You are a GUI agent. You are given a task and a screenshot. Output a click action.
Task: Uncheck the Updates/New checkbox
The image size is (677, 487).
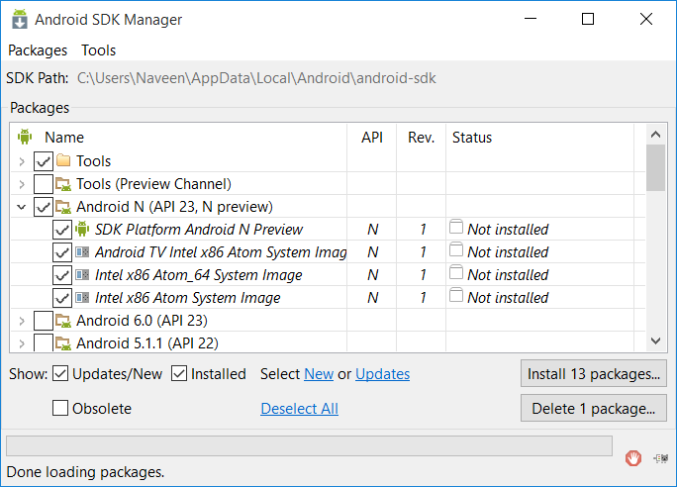[60, 374]
